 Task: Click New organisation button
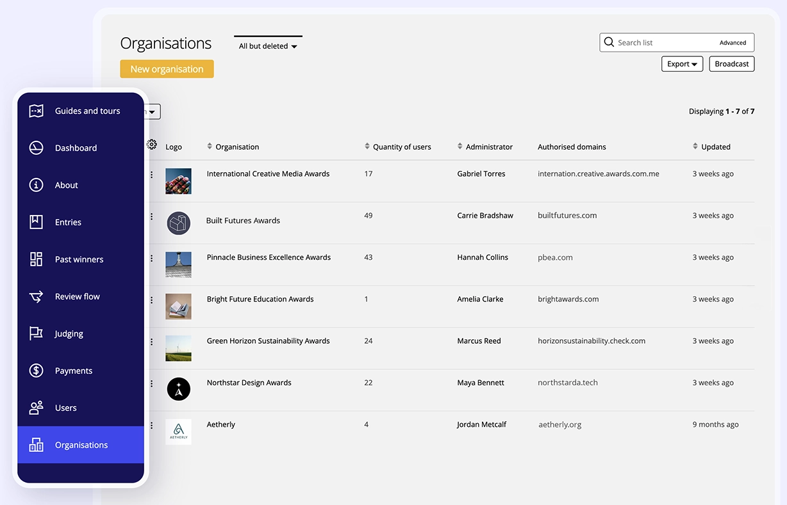tap(167, 69)
